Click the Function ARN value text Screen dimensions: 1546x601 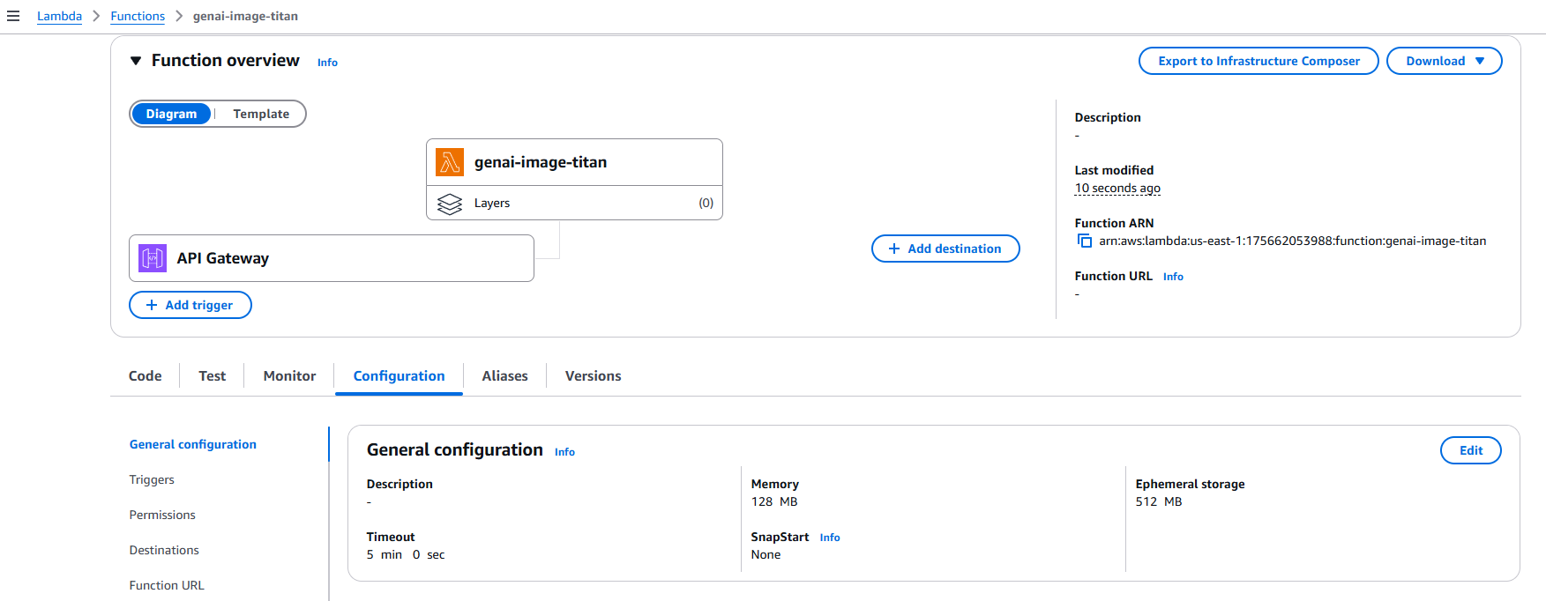pos(1292,241)
